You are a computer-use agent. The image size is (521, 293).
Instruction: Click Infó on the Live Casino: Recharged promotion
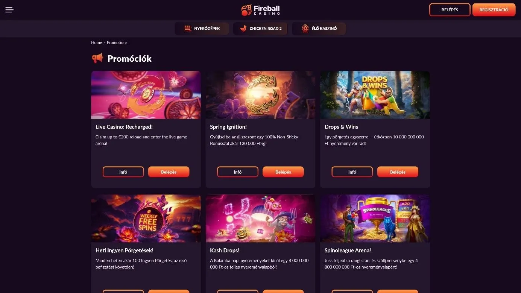[x=123, y=172]
